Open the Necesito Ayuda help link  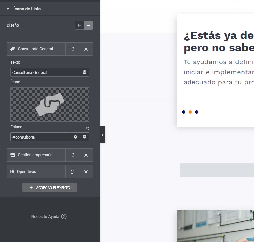pos(49,217)
